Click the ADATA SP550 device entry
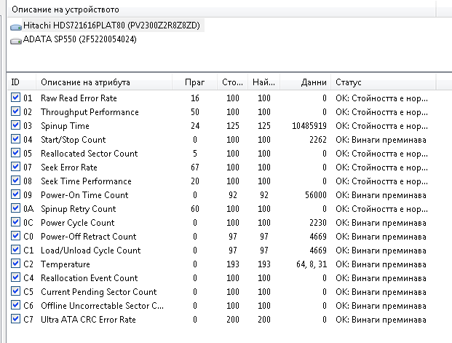452x343 pixels. [80, 39]
